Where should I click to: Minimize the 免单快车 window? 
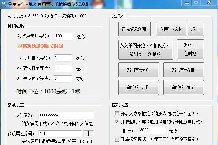187,3
